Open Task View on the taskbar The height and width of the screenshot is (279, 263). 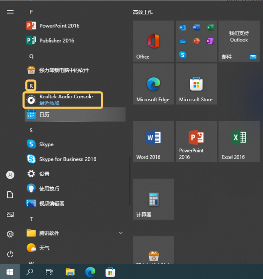tap(49, 272)
